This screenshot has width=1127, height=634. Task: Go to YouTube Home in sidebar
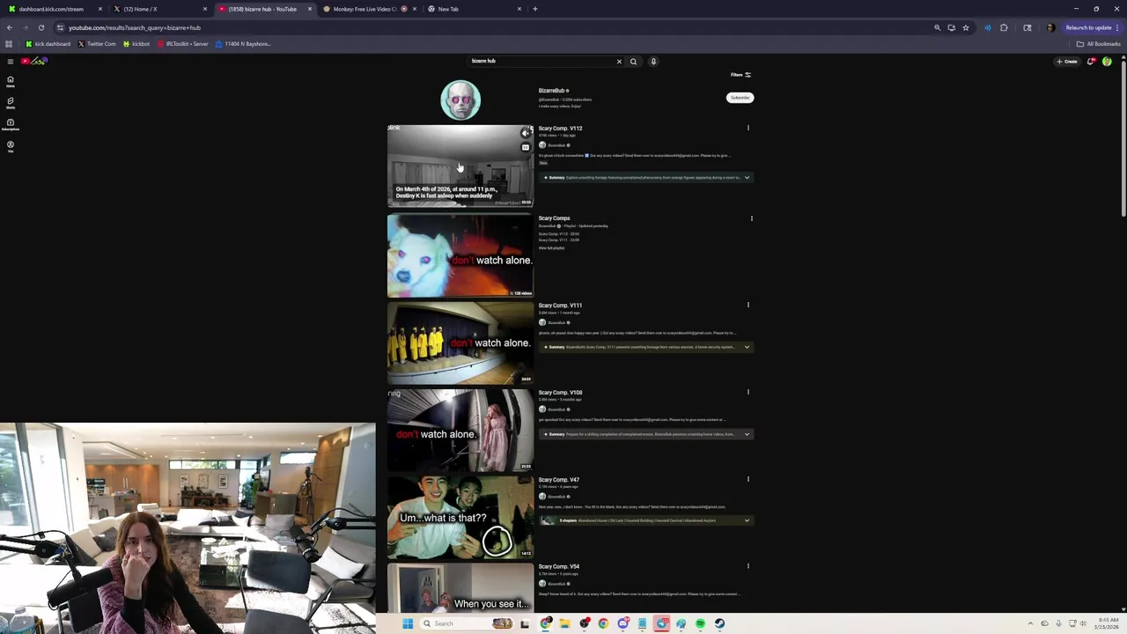(11, 82)
